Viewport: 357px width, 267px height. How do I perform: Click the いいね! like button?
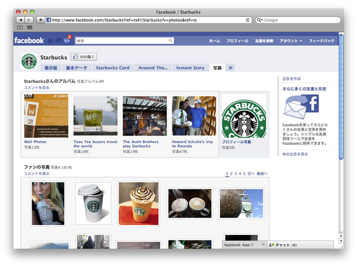[84, 56]
